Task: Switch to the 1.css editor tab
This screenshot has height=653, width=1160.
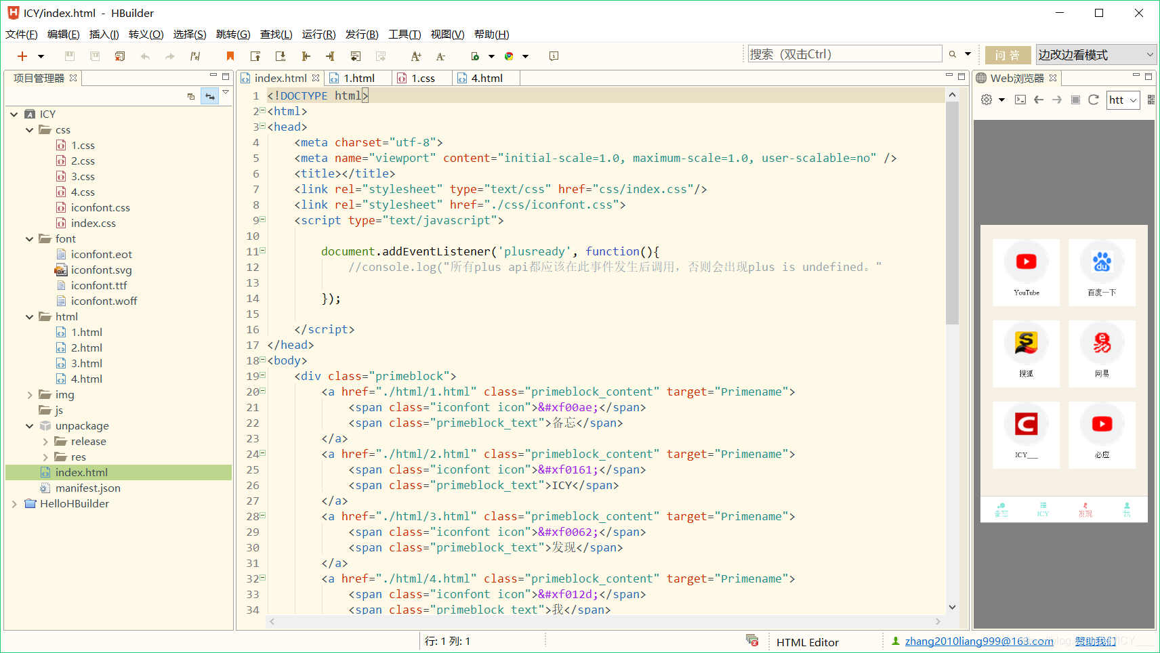Action: 423,79
